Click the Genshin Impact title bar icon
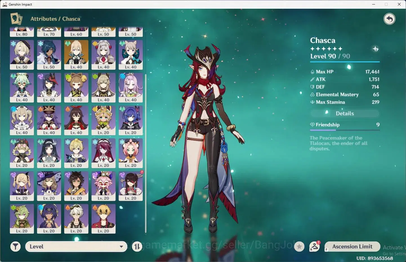The width and height of the screenshot is (406, 262). tap(5, 4)
